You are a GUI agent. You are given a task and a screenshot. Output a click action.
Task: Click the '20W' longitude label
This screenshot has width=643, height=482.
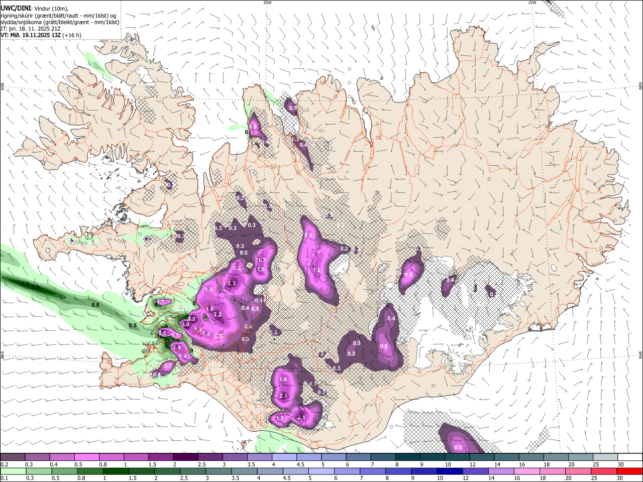[267, 3]
